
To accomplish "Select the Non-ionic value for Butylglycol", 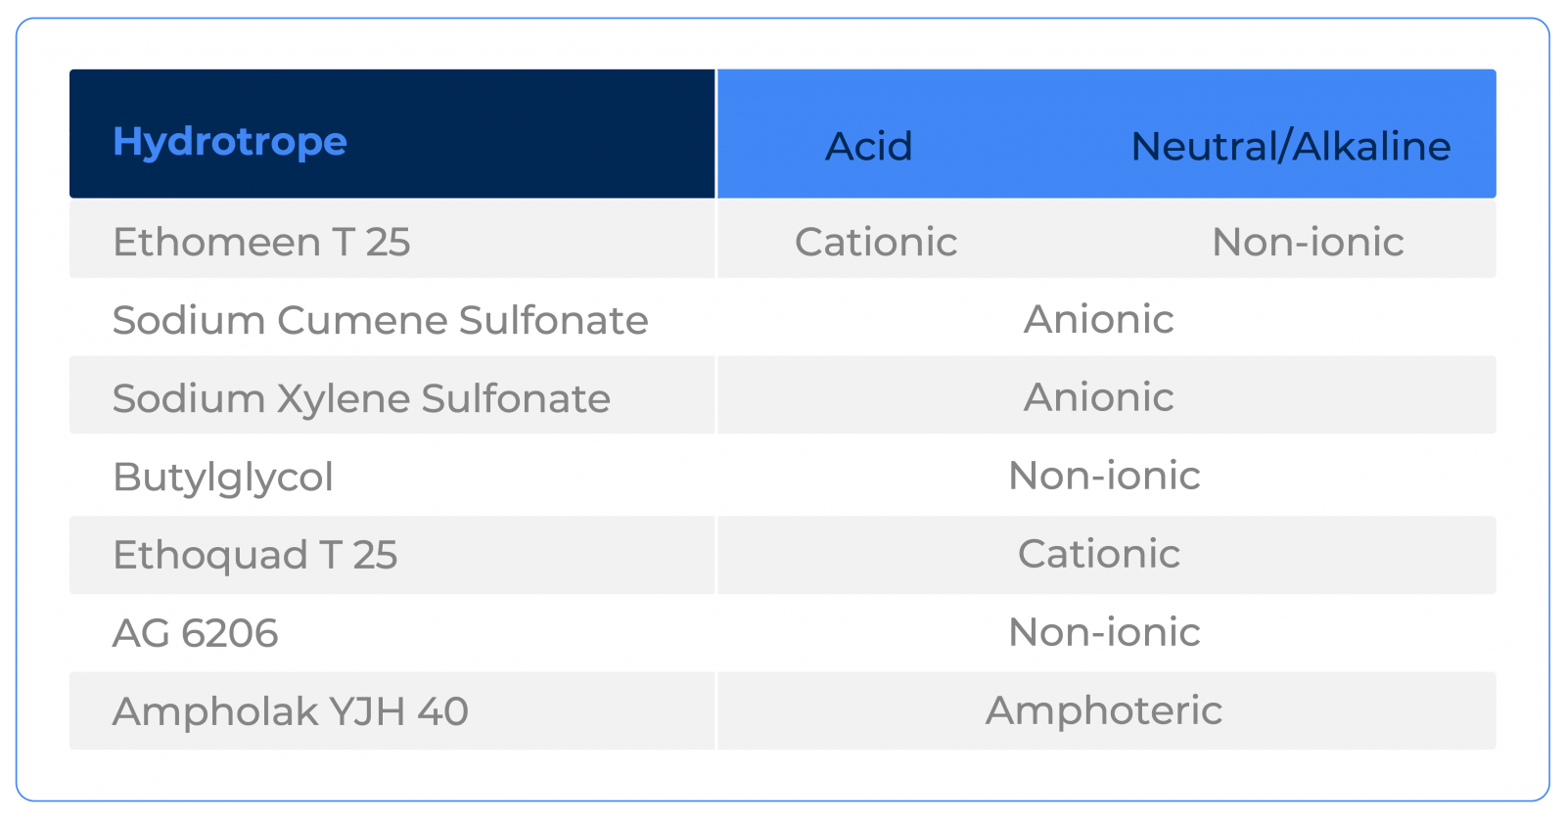I will (1104, 476).
